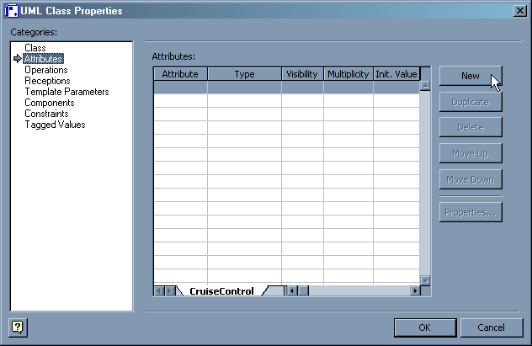Choose Template Parameters category
The height and width of the screenshot is (346, 532).
pyautogui.click(x=66, y=92)
